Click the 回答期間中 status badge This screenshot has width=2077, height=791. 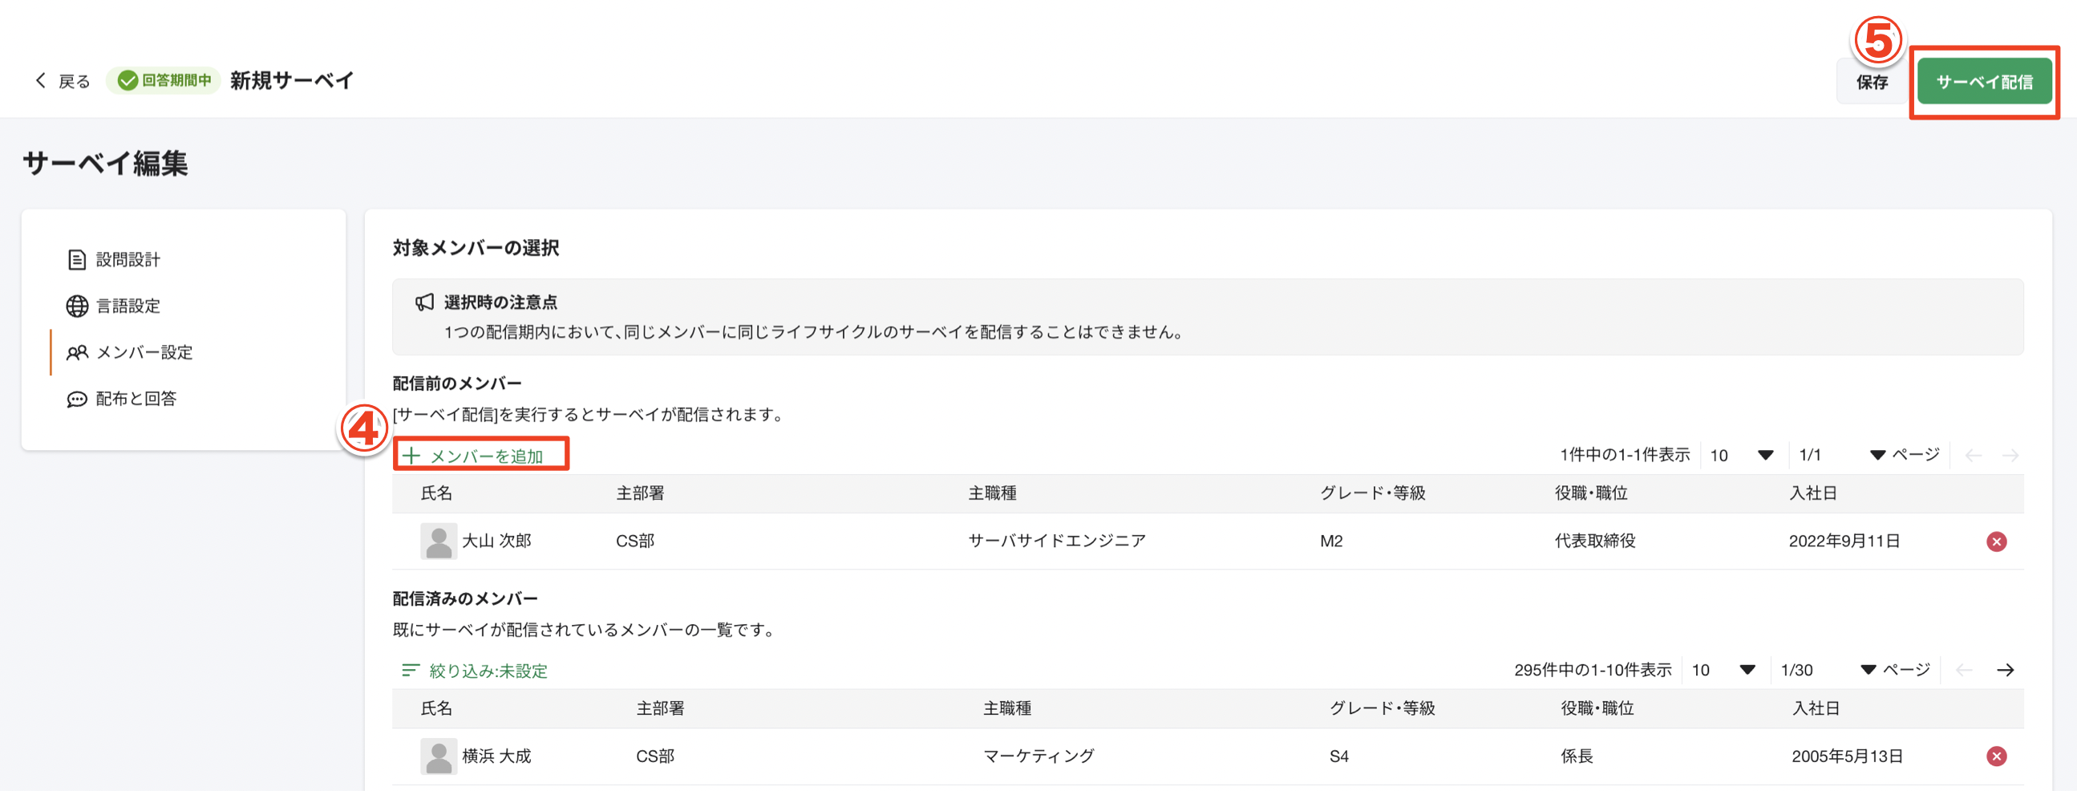pos(164,80)
